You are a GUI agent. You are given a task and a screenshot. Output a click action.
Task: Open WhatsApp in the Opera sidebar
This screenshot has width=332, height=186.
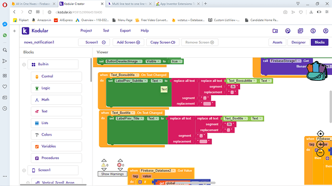pyautogui.click(x=5, y=35)
